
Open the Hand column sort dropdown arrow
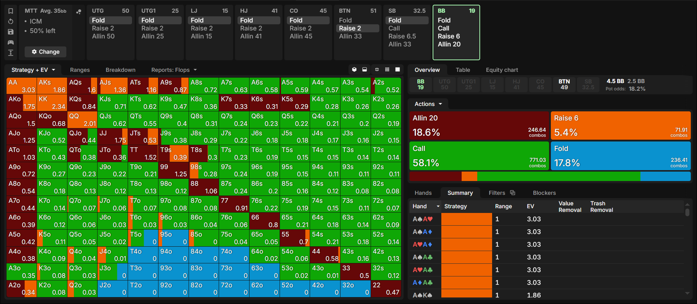pos(438,206)
